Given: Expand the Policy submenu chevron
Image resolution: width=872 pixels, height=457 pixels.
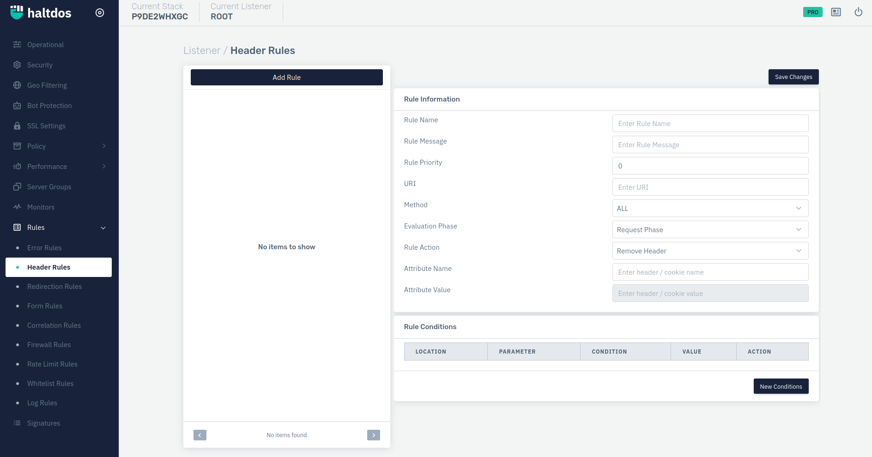Looking at the screenshot, I should (x=104, y=146).
